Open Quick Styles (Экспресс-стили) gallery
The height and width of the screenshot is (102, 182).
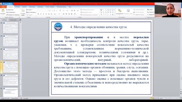click(x=128, y=12)
